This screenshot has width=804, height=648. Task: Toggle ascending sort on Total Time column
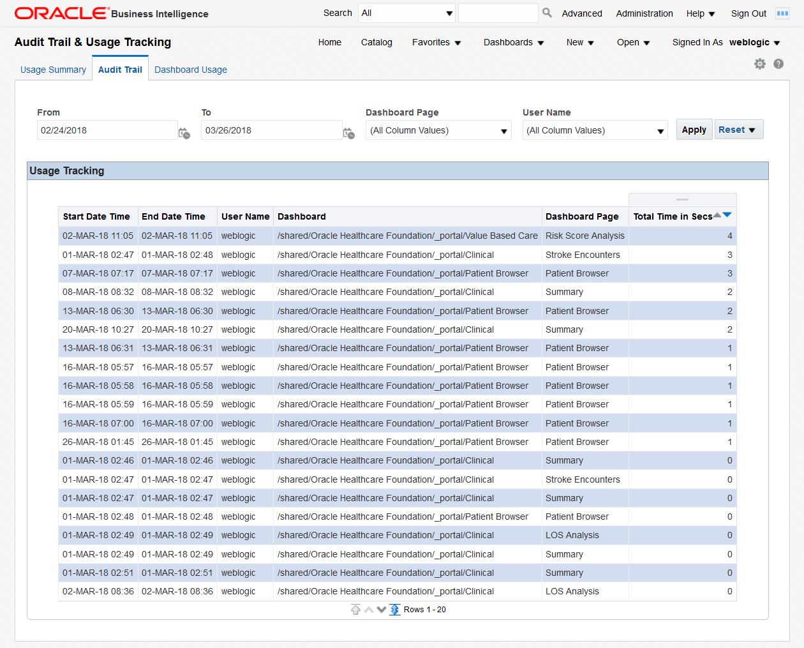point(717,215)
